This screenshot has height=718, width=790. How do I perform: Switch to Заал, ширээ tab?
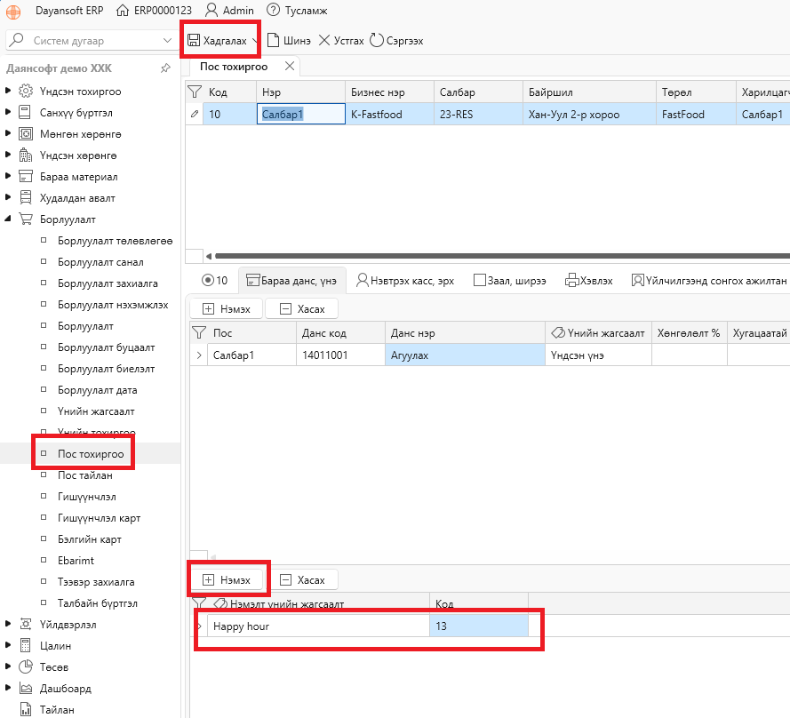point(509,281)
